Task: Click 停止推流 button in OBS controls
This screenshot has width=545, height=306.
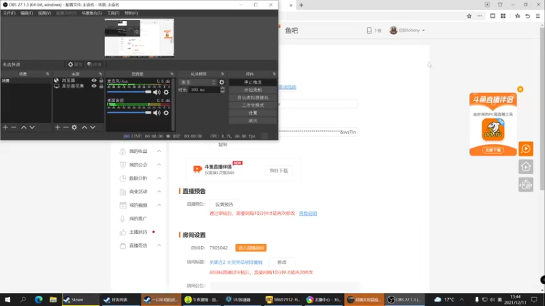Action: [253, 82]
